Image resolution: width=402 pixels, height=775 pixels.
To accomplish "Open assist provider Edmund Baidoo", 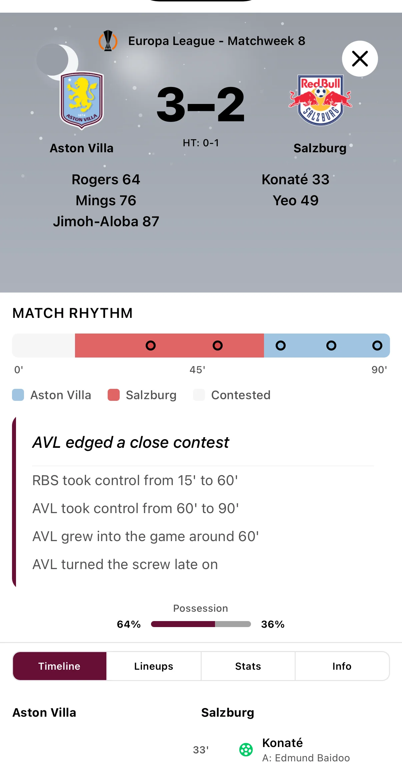I will [306, 758].
